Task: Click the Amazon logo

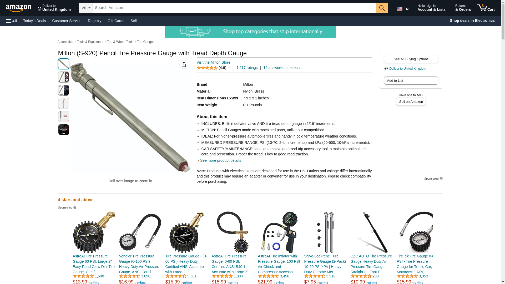Action: point(18,8)
